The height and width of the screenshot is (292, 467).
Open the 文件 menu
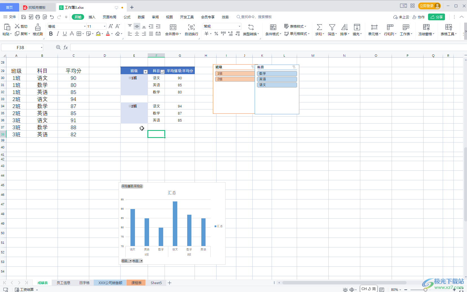10,17
